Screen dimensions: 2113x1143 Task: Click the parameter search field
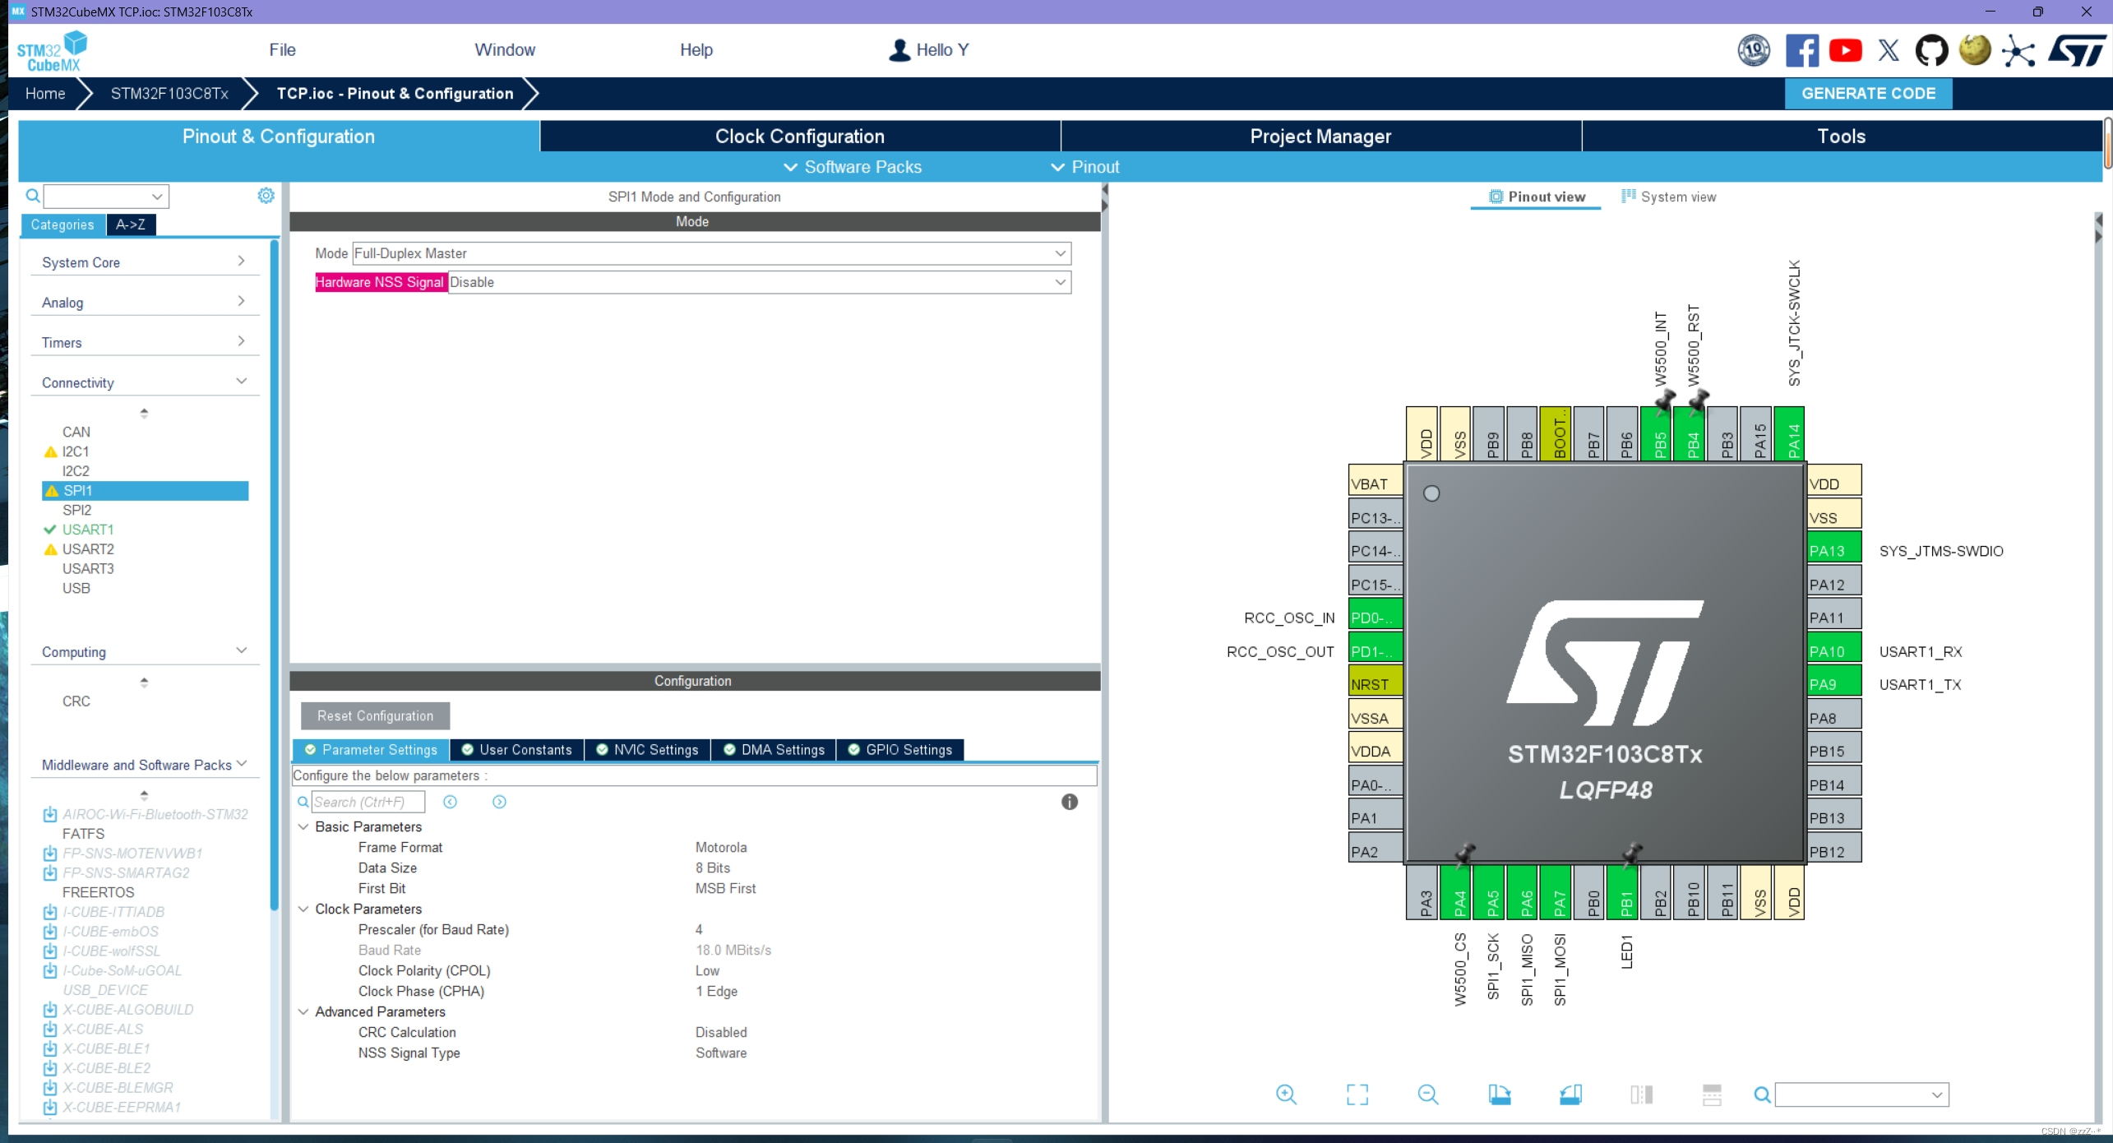coord(368,802)
